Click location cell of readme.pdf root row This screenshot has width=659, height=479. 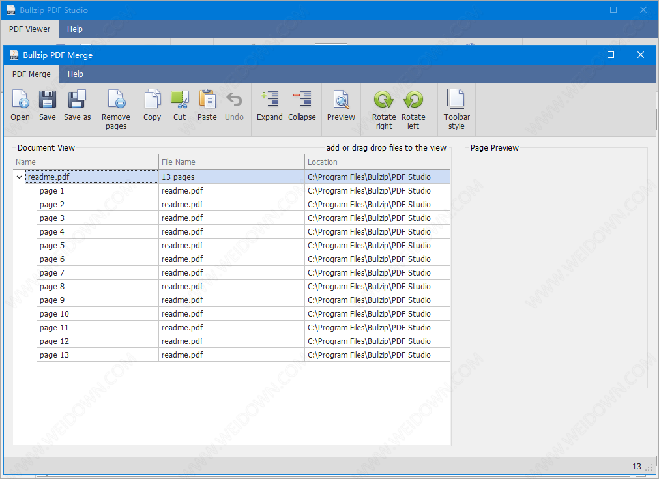[x=377, y=177]
